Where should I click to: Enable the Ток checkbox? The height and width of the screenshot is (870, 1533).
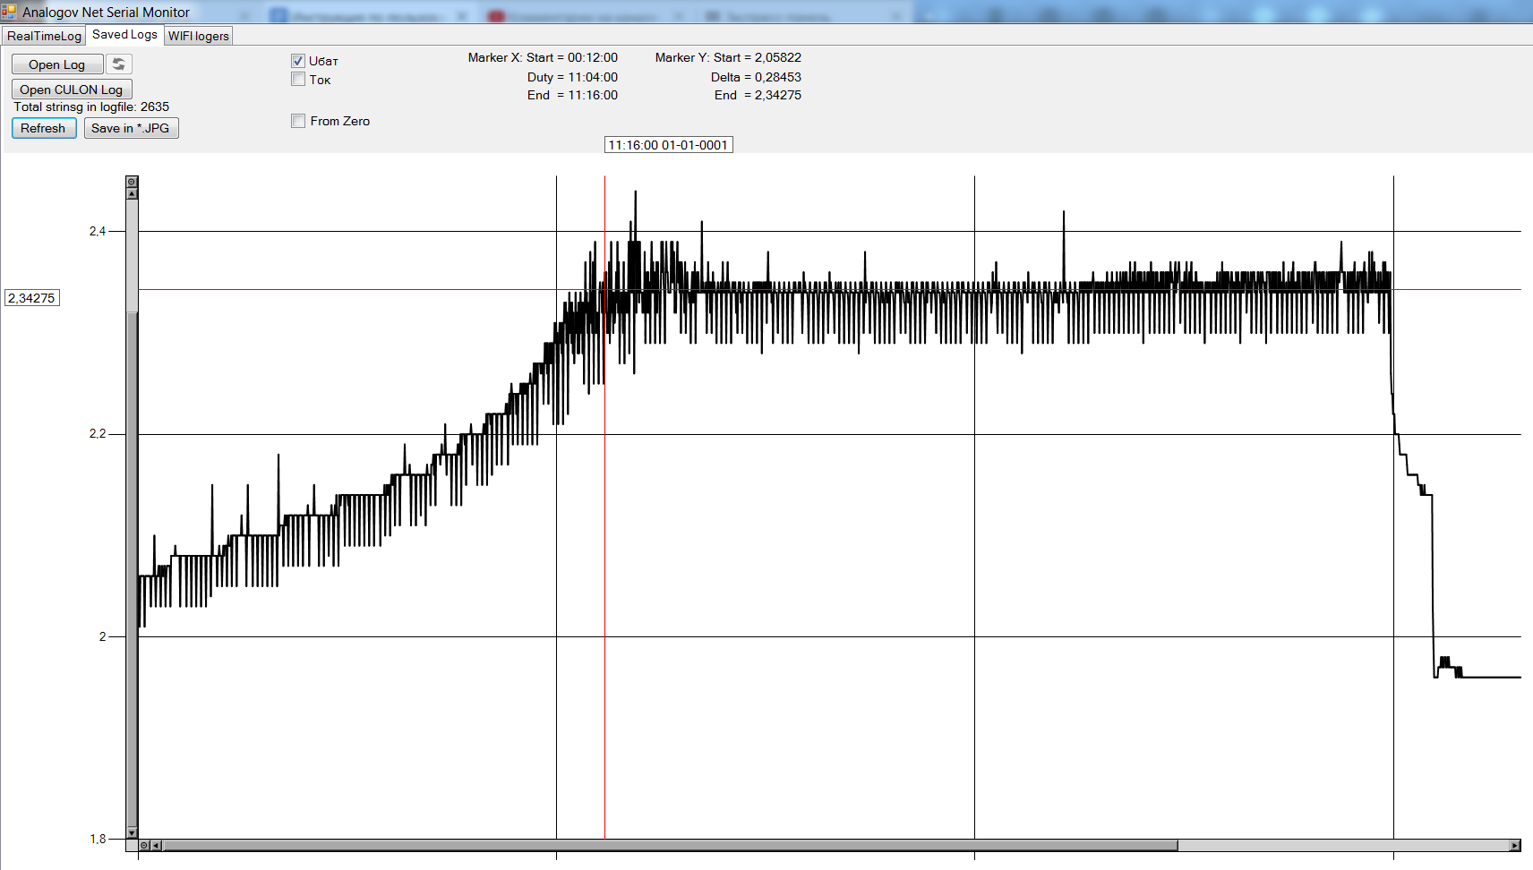click(x=298, y=80)
